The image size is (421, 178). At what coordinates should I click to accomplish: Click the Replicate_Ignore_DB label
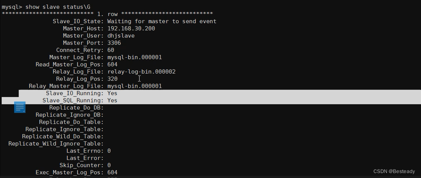69,115
